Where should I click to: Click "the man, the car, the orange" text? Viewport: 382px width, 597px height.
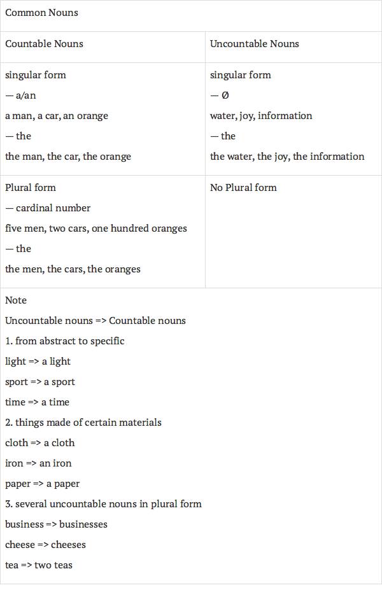click(68, 157)
